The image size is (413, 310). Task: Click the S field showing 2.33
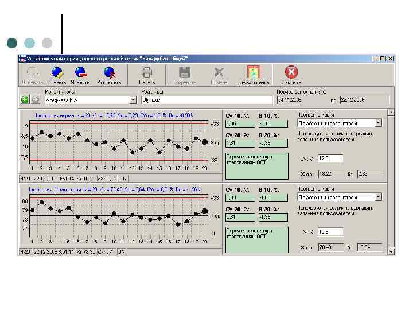tap(370, 174)
